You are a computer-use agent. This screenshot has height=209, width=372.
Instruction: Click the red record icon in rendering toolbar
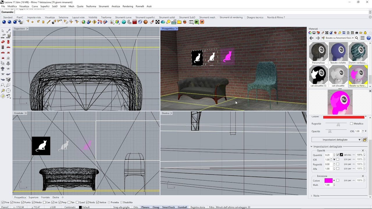point(202,22)
